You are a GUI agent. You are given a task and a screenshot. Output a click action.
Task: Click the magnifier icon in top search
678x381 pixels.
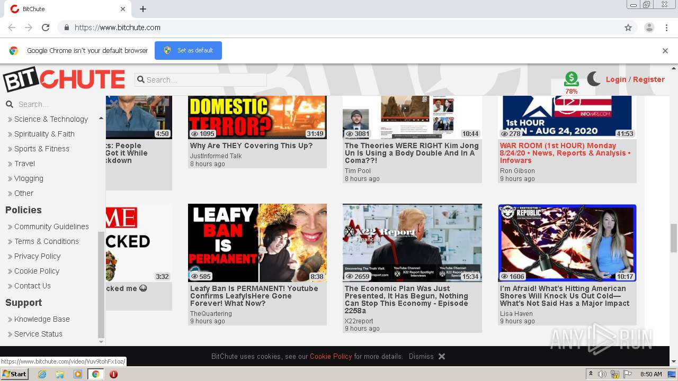click(x=141, y=80)
